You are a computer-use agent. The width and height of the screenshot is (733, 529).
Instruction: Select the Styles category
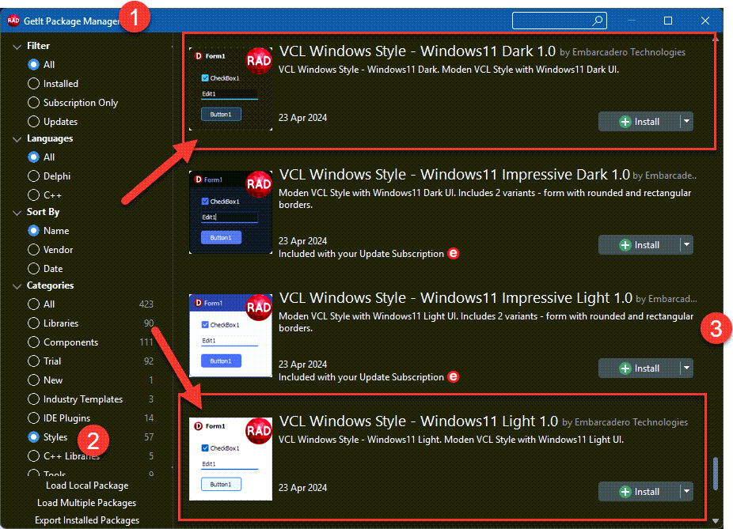click(x=33, y=437)
